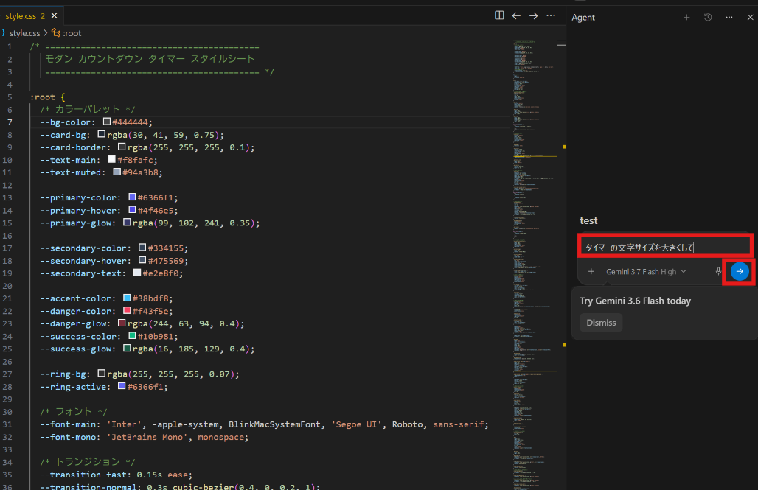
Task: Click the Agent prompt input field
Action: click(665, 247)
